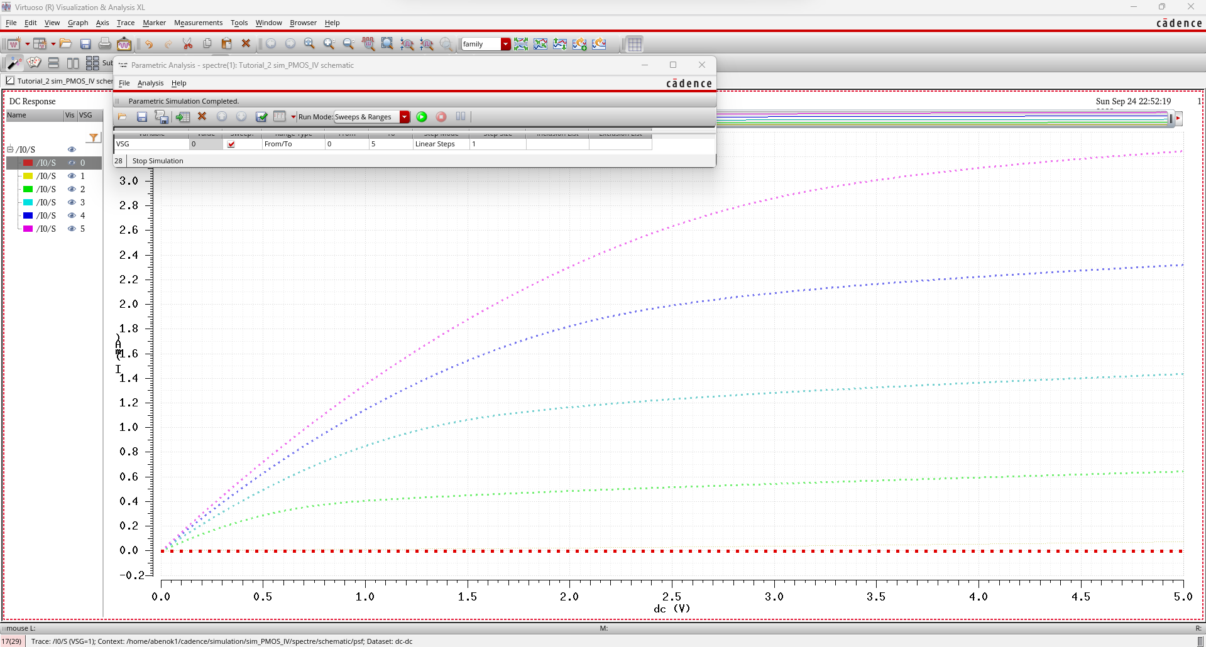Hide the trace with VSG 5
Viewport: 1206px width, 647px height.
(x=72, y=229)
